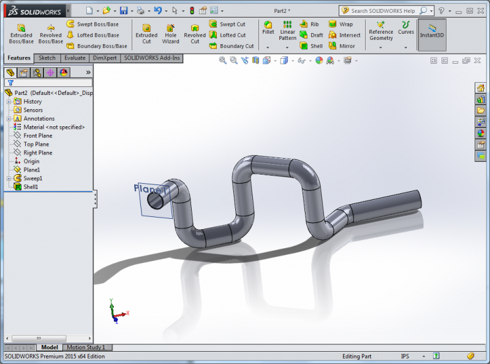The image size is (490, 364).
Task: Expand the Linear Pattern dropdown
Action: [286, 47]
